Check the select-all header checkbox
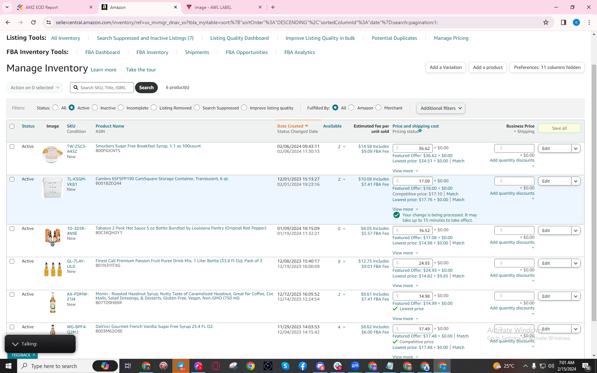The height and width of the screenshot is (373, 597). click(12, 126)
